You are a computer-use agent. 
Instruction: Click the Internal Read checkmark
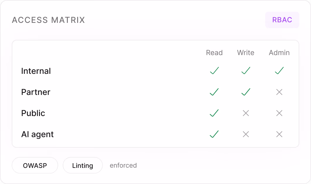pos(214,71)
